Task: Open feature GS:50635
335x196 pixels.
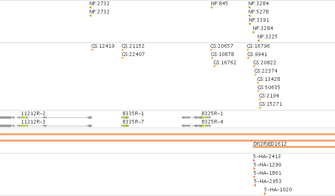Action: (269, 88)
